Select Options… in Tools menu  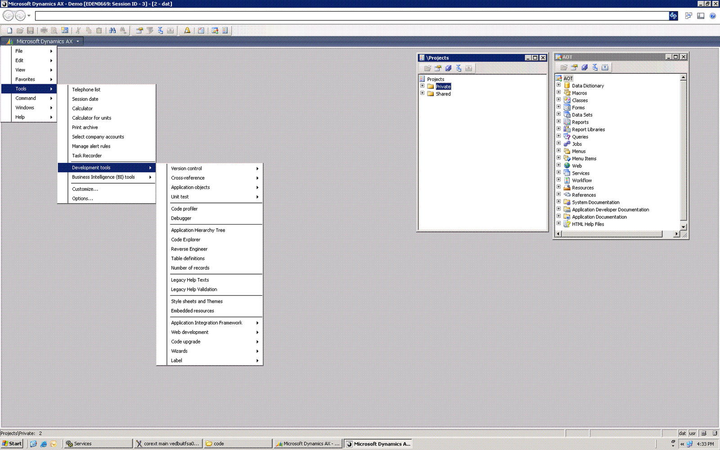pyautogui.click(x=107, y=198)
